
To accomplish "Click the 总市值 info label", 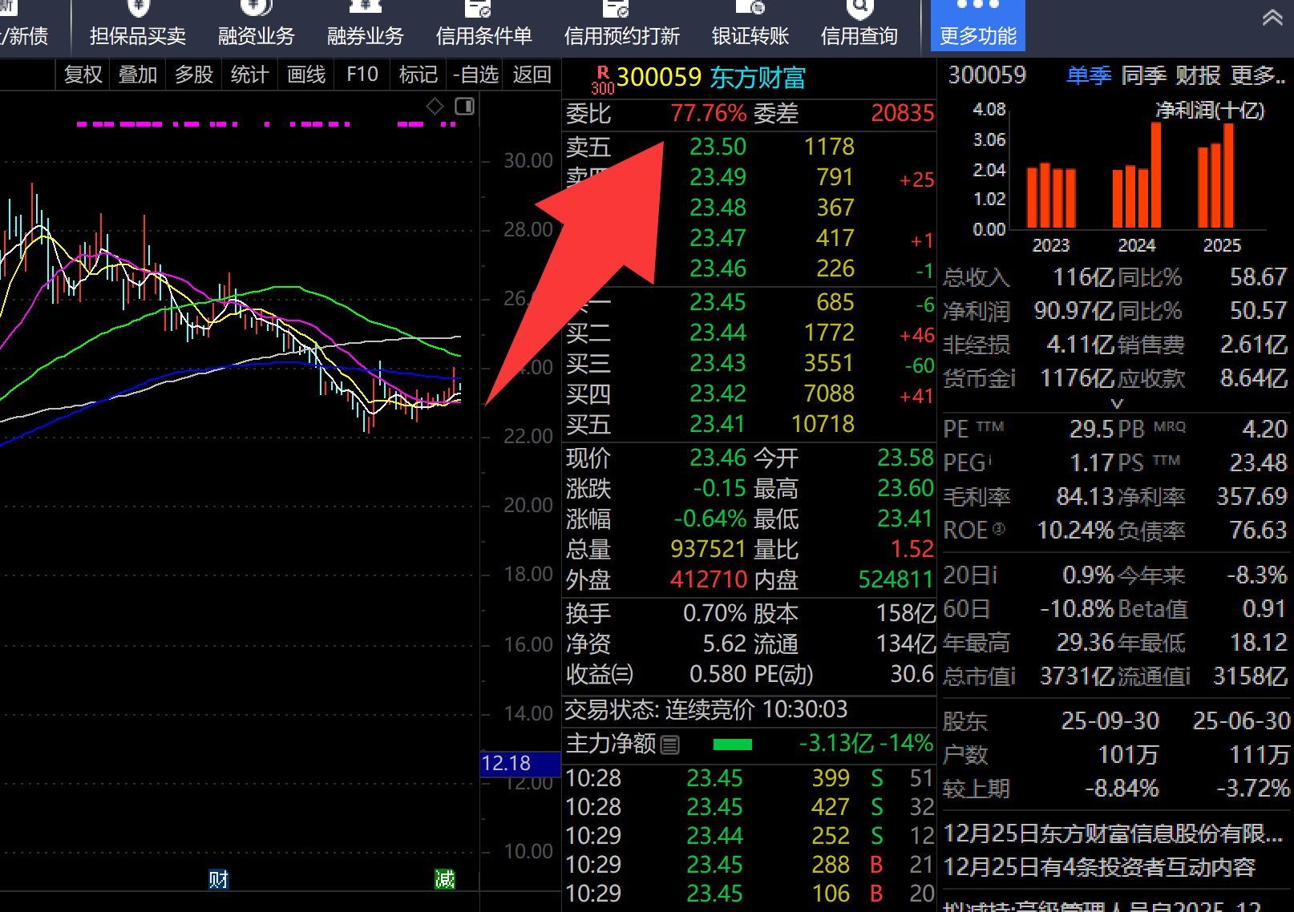I will (979, 676).
